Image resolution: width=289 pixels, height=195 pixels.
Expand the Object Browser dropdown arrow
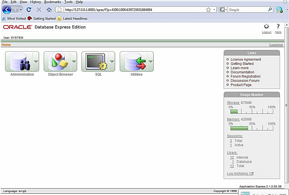[x=74, y=62]
